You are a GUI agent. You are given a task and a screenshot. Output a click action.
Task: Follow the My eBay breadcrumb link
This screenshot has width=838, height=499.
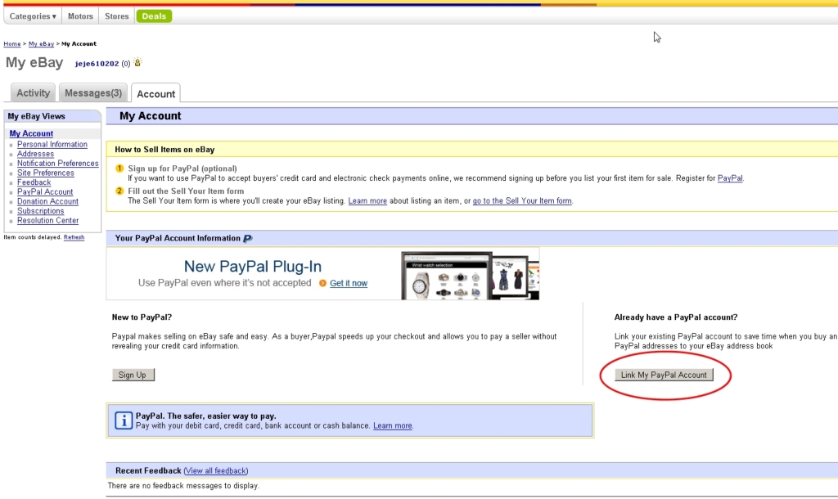coord(41,44)
